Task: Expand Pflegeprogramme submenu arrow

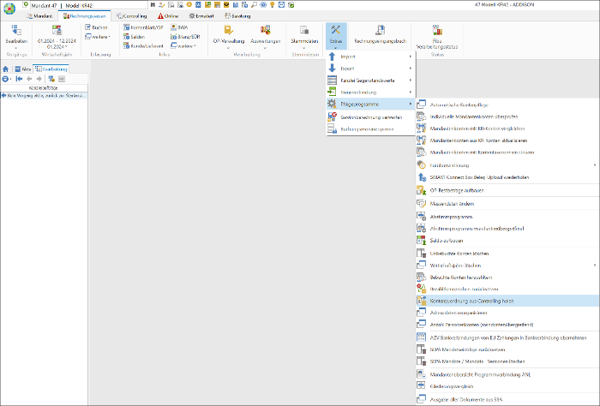Action: point(411,104)
